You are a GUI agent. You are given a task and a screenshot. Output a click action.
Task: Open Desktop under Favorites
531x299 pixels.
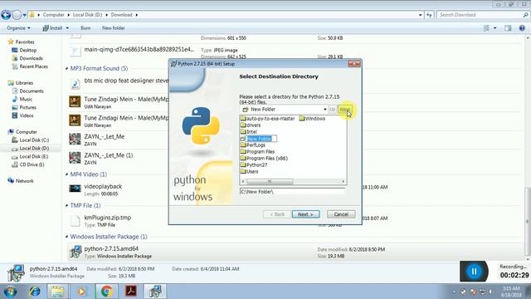tap(24, 50)
